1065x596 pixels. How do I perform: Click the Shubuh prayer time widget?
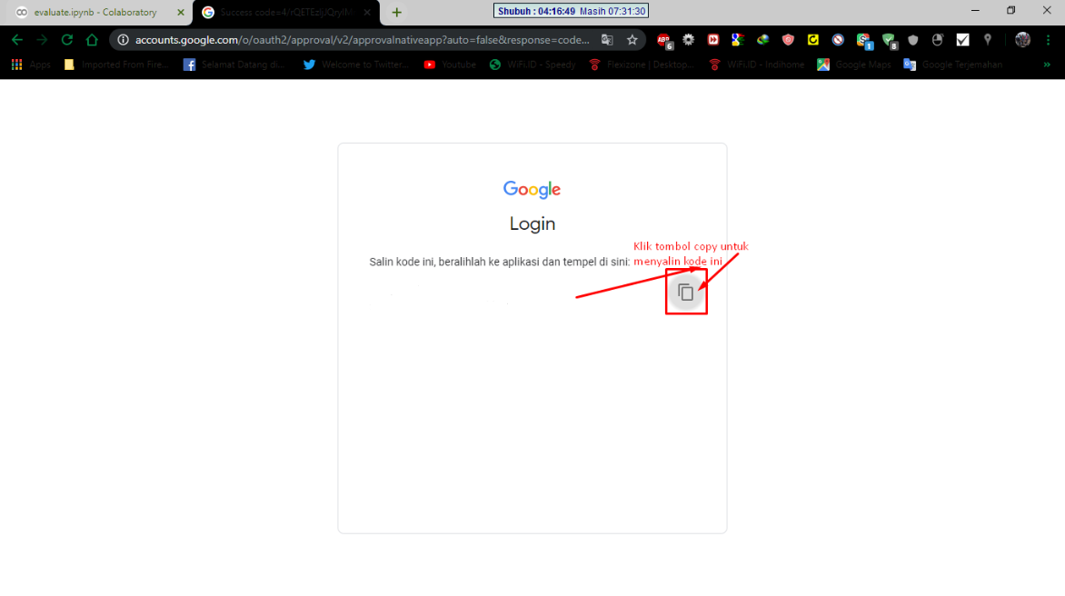[x=571, y=11]
